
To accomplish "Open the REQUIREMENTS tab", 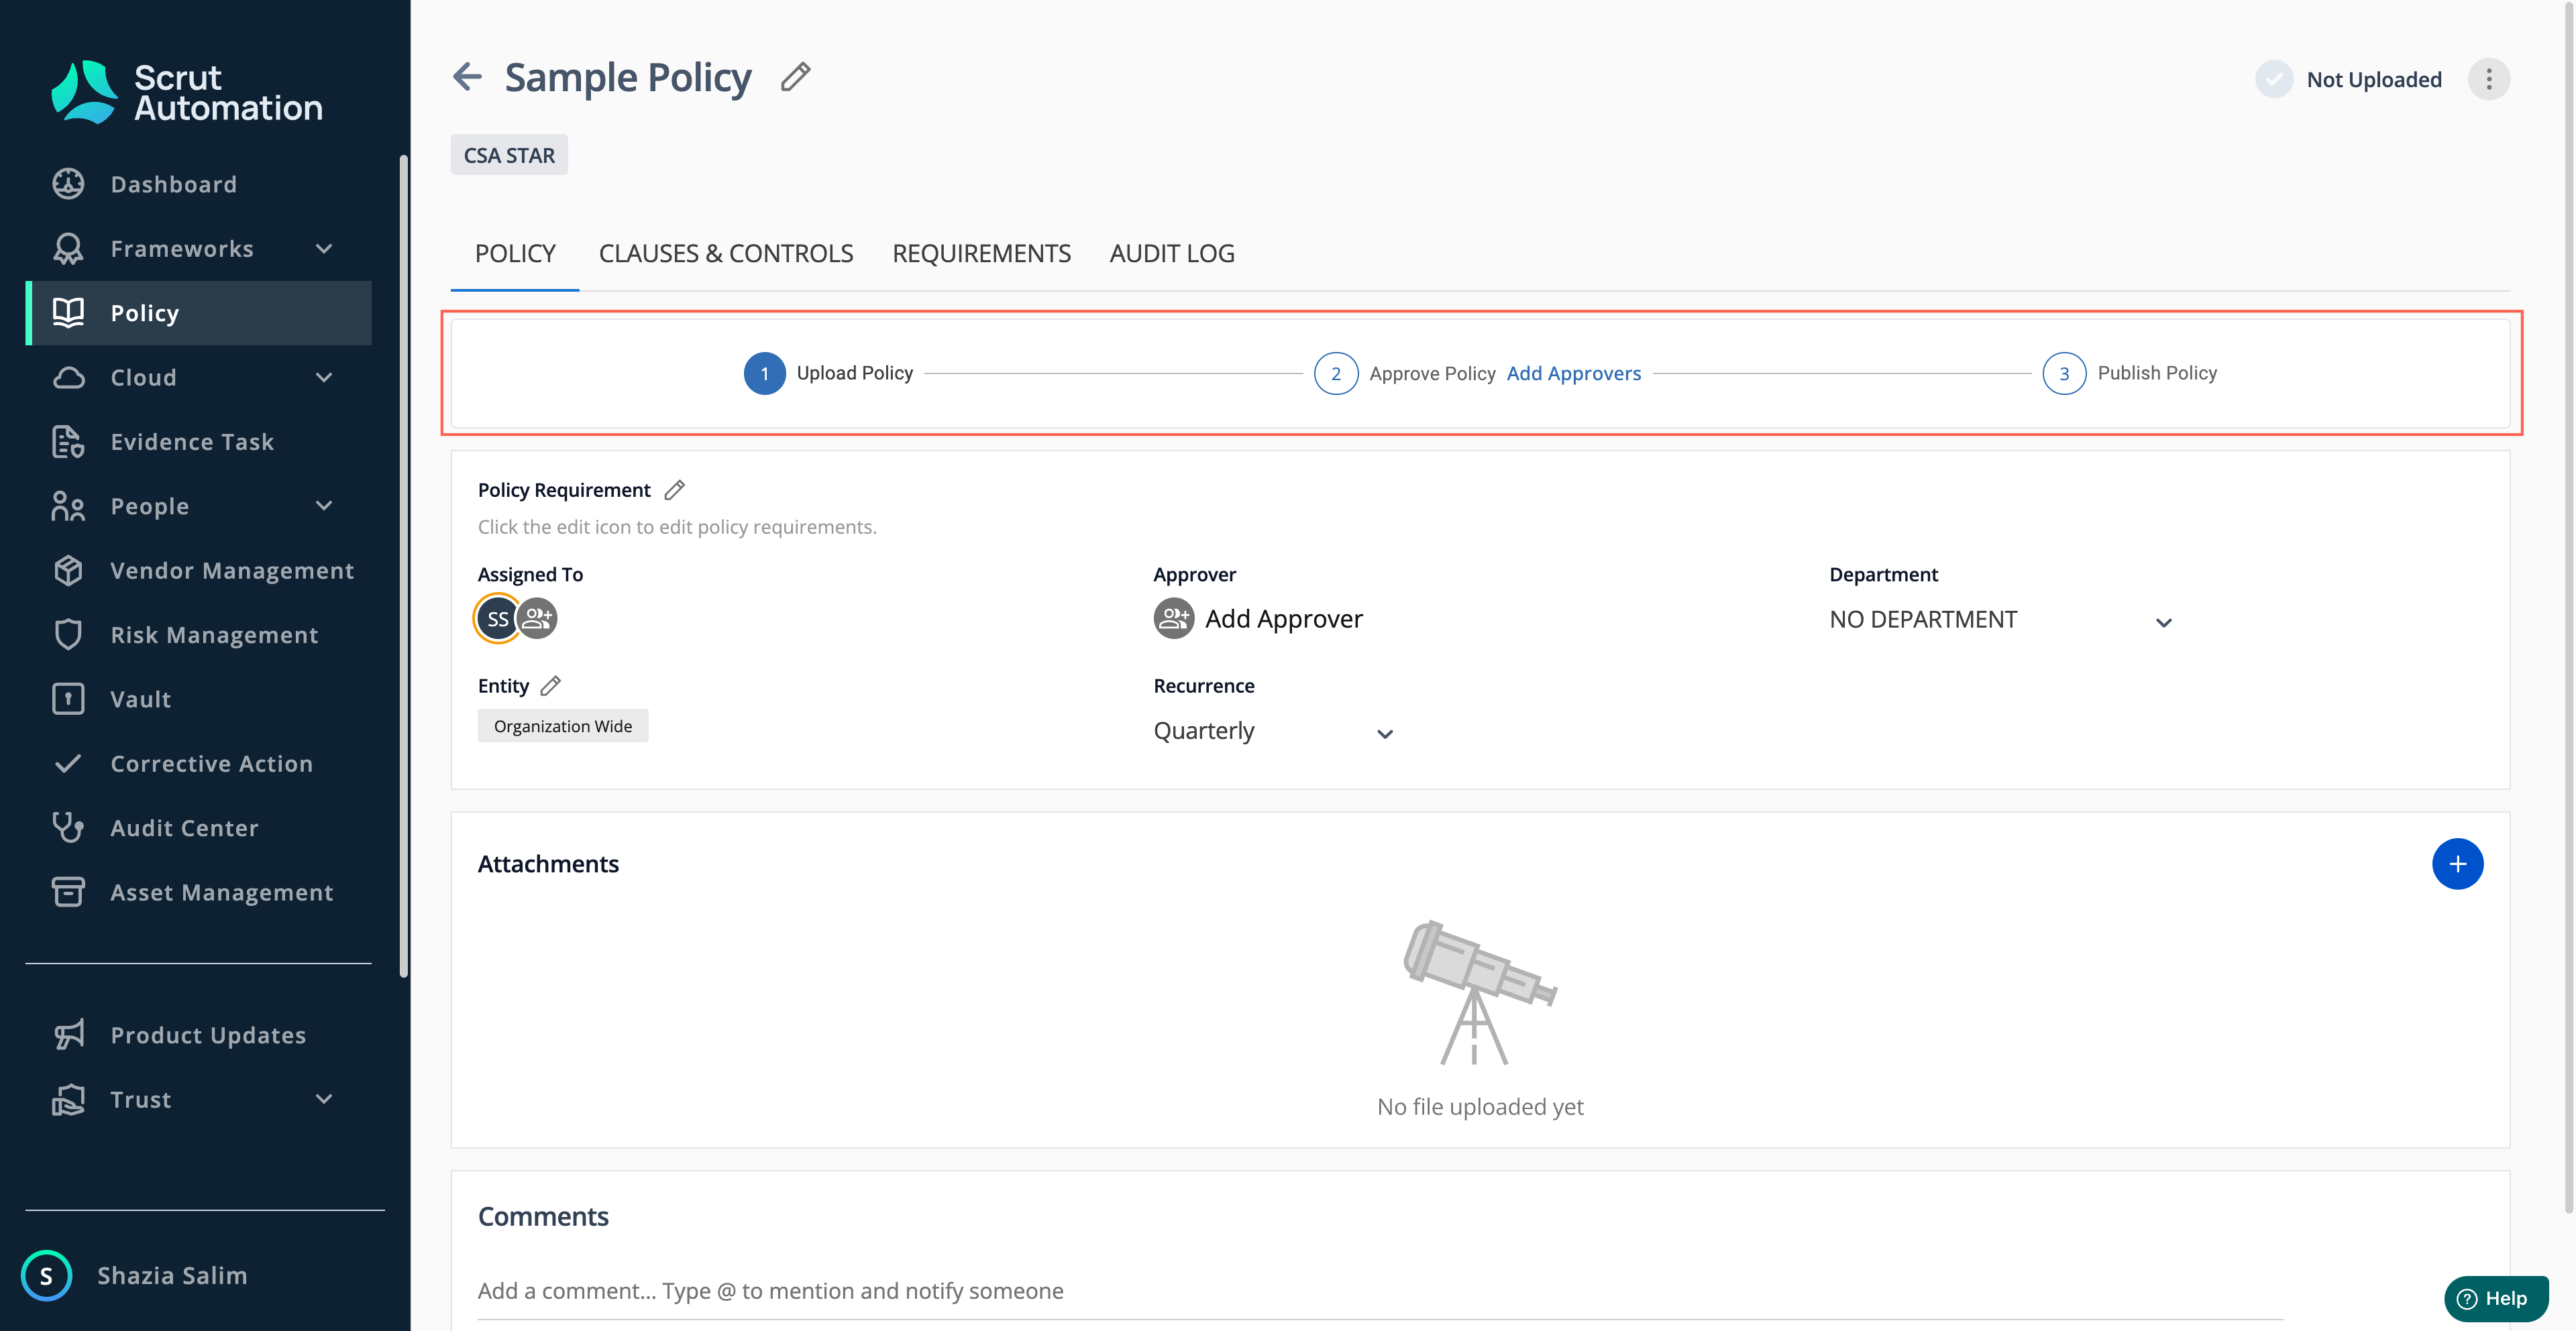I will tap(981, 254).
